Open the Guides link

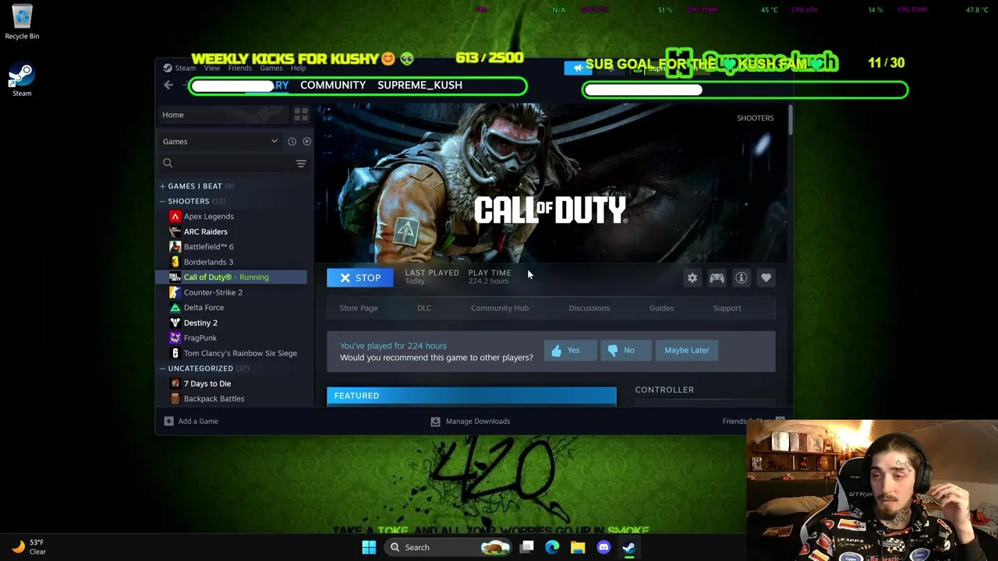pos(661,308)
